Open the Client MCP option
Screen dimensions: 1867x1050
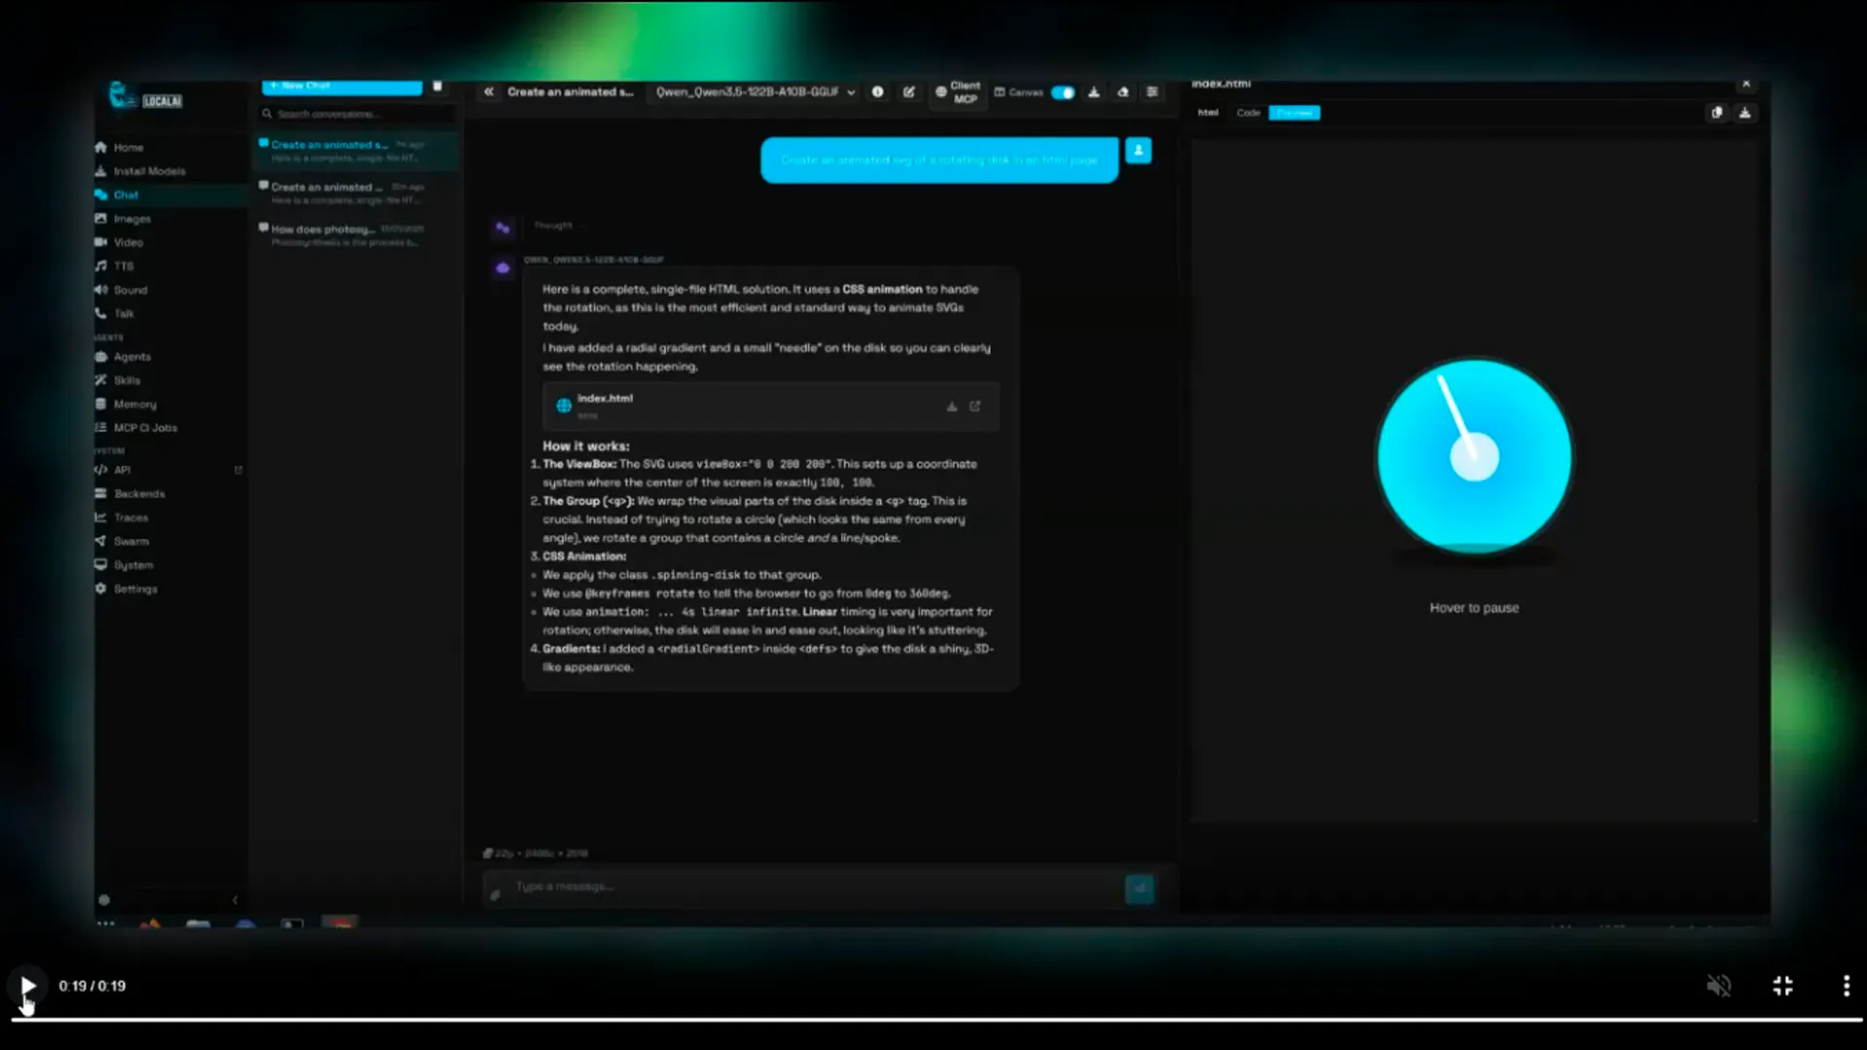pyautogui.click(x=958, y=92)
